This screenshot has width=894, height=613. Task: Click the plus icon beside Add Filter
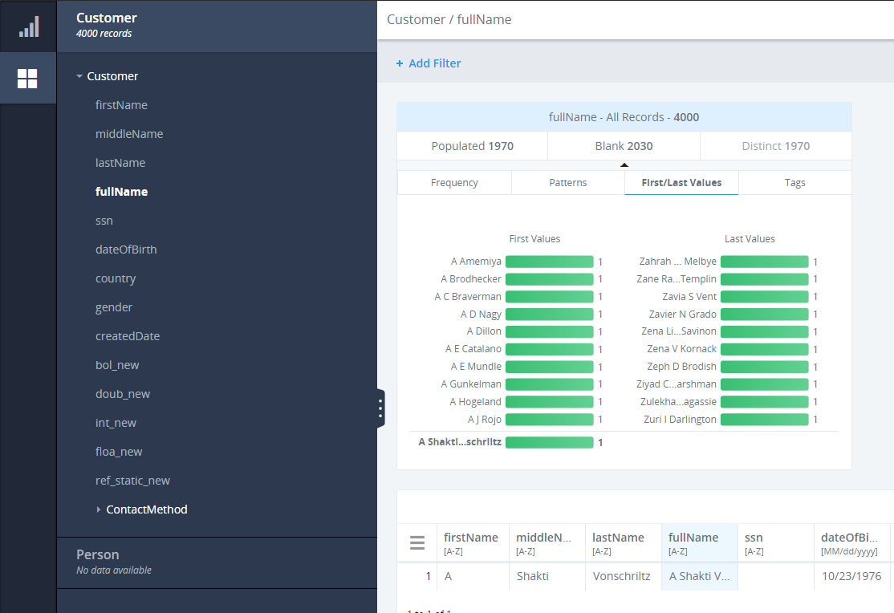(x=400, y=63)
